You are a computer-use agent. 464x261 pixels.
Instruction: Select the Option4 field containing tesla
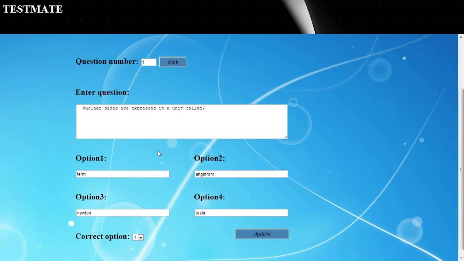coord(241,213)
